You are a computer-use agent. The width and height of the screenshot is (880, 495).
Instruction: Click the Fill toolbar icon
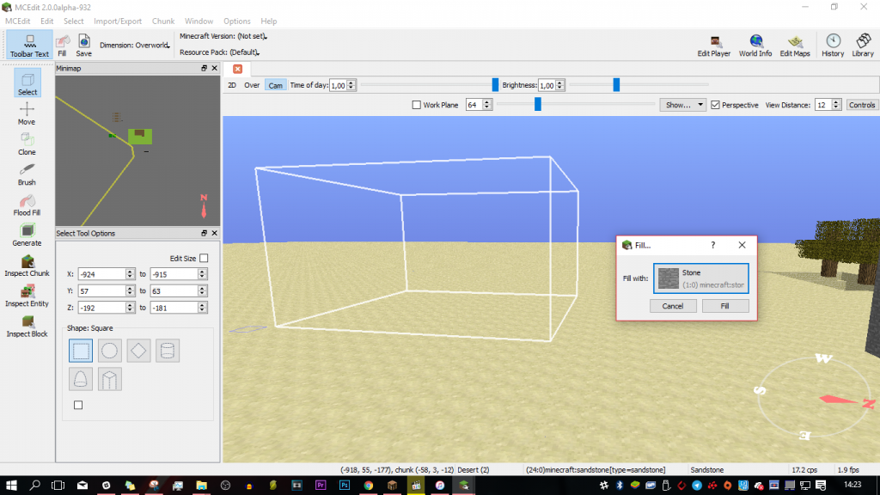62,45
